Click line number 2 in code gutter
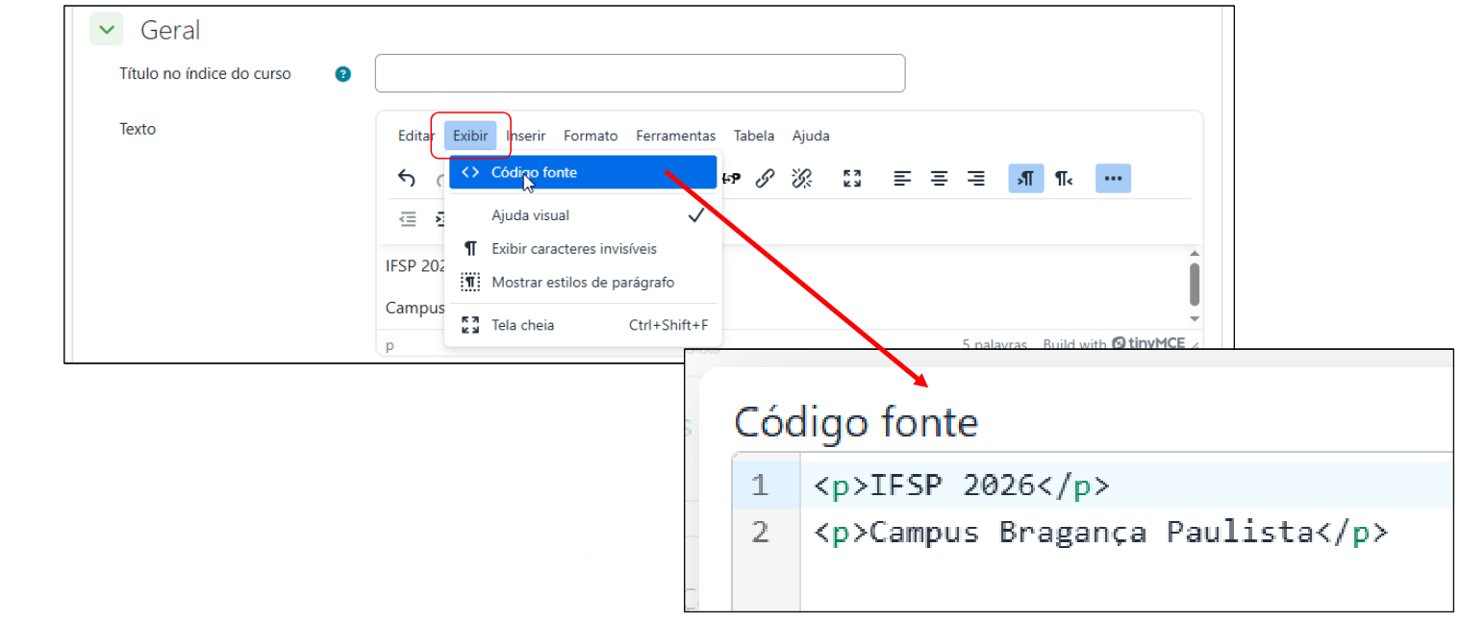 point(760,533)
